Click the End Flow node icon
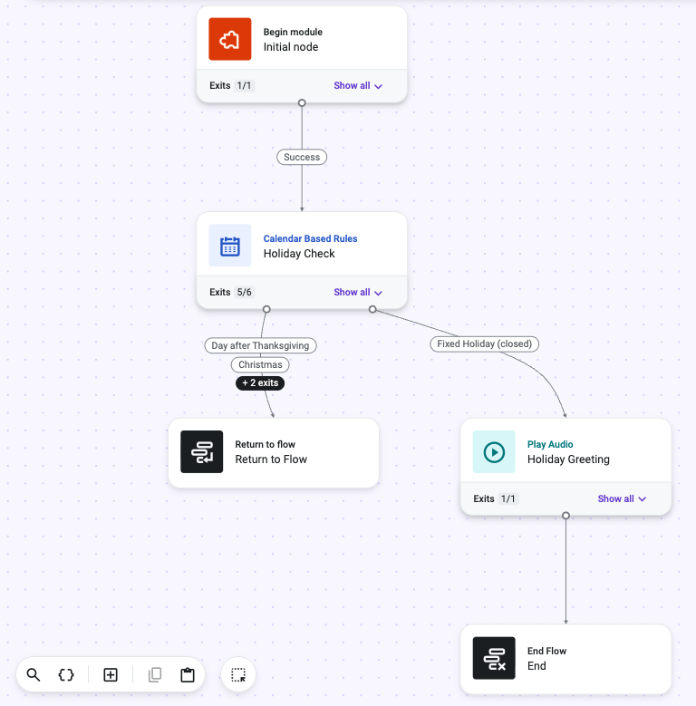The image size is (696, 706). point(494,658)
